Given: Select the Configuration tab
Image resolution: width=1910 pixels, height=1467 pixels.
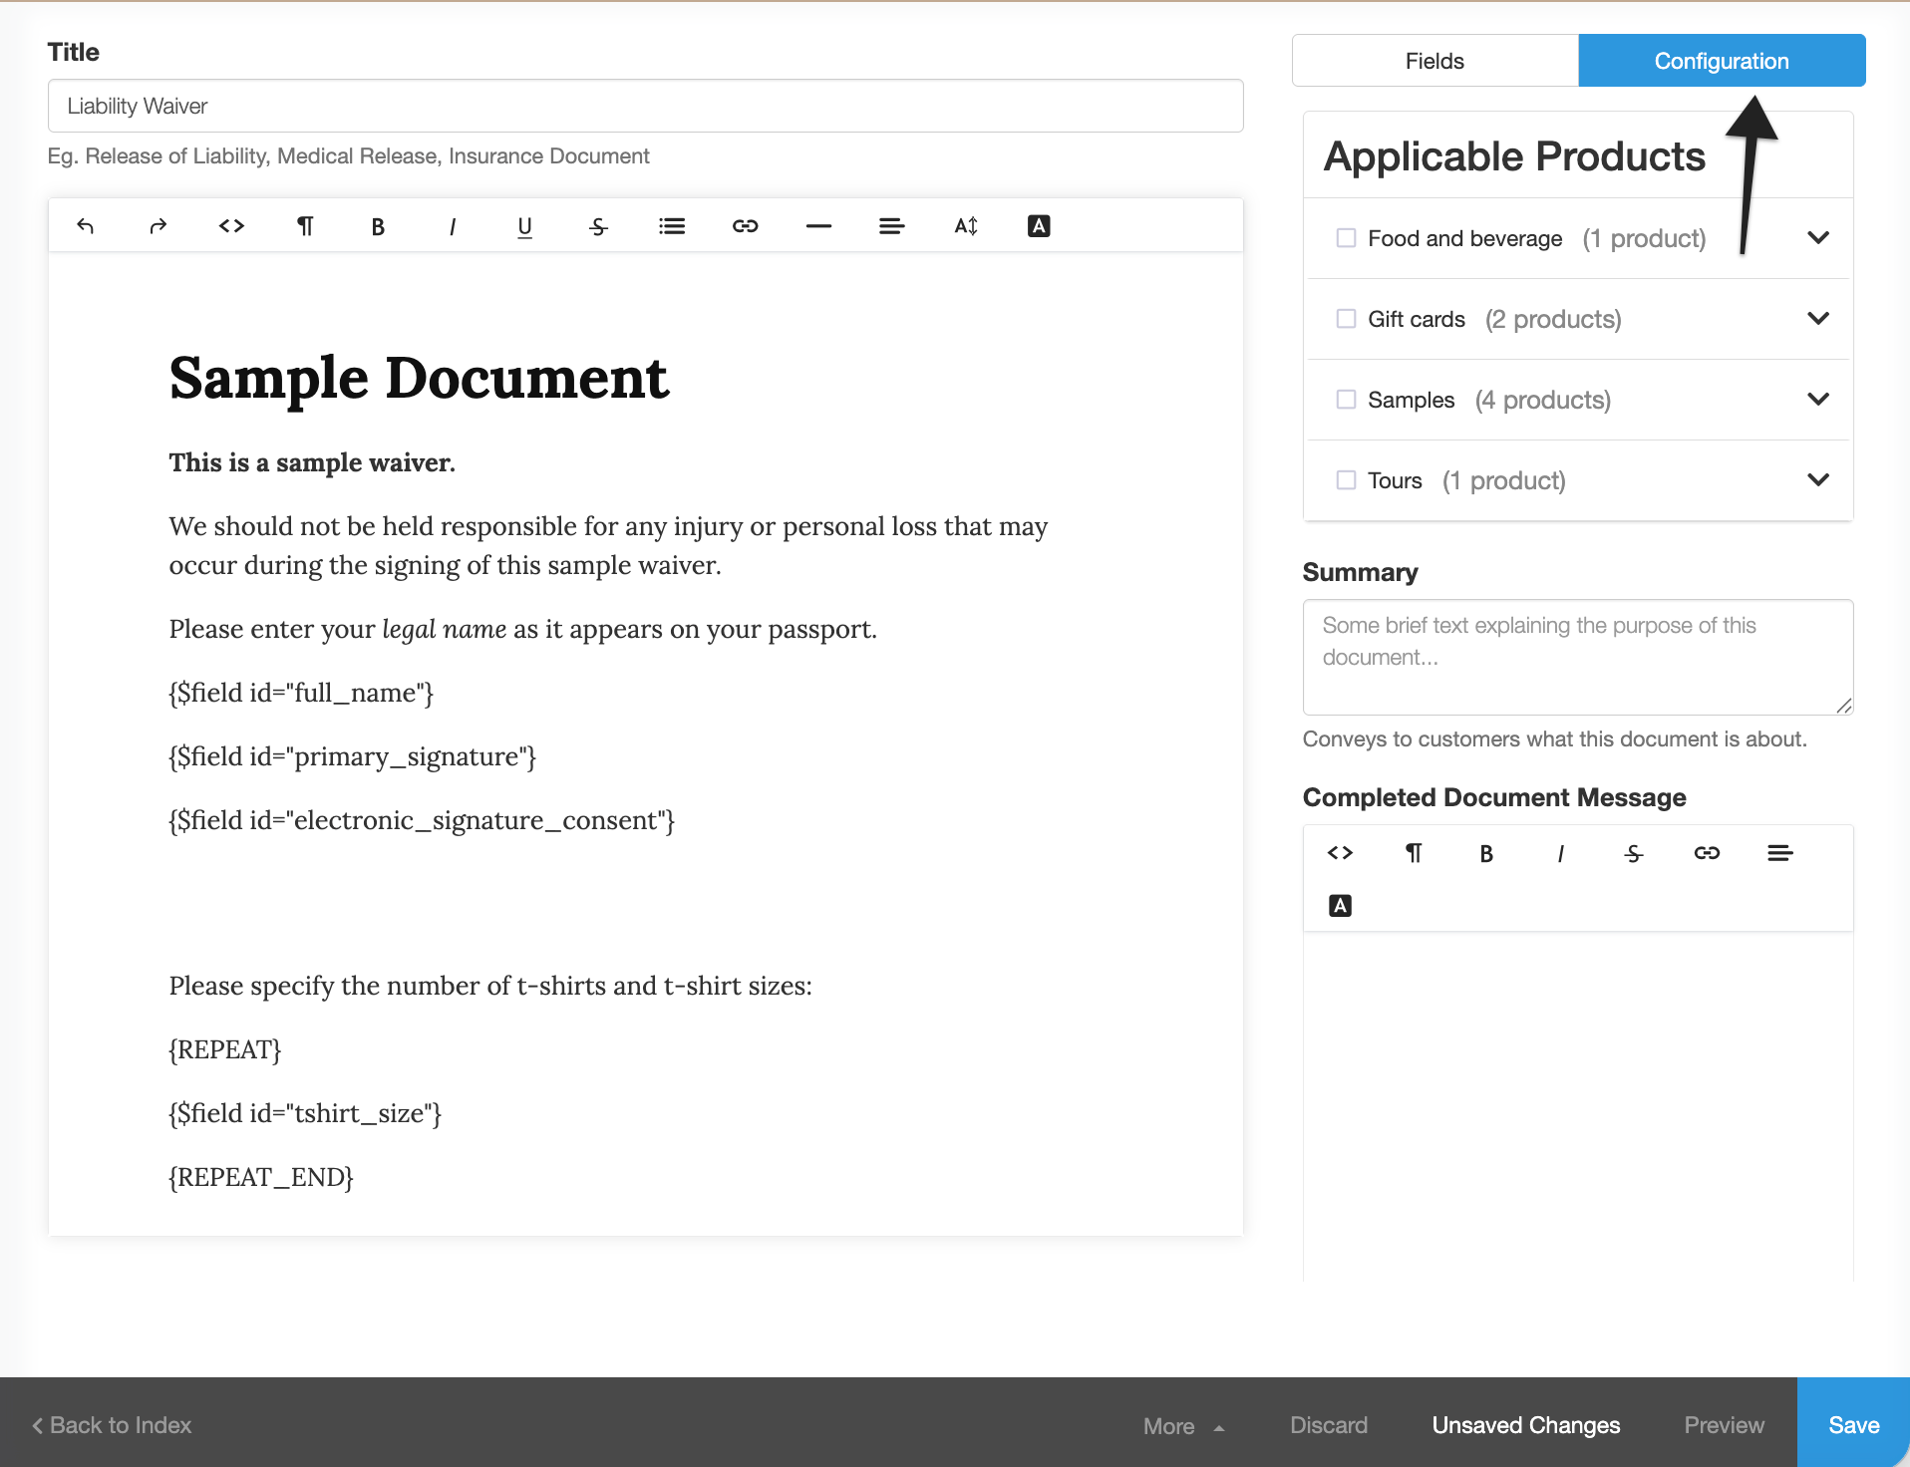Looking at the screenshot, I should tap(1722, 61).
